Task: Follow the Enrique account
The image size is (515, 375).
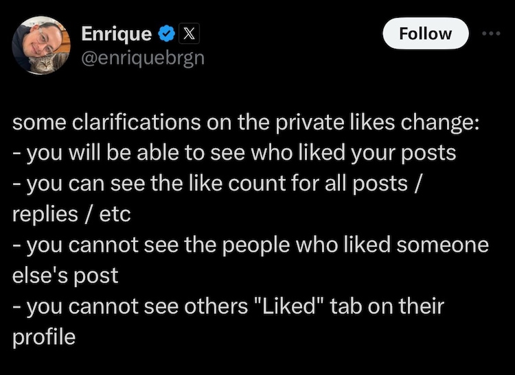Action: point(425,34)
